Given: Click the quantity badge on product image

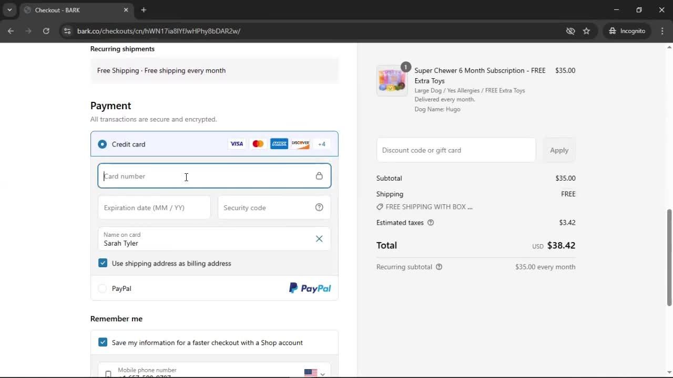Looking at the screenshot, I should (x=405, y=67).
